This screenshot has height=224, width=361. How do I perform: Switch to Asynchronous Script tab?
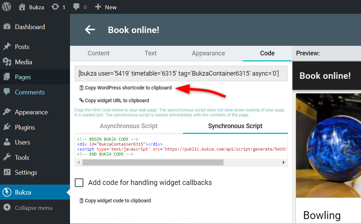[129, 126]
